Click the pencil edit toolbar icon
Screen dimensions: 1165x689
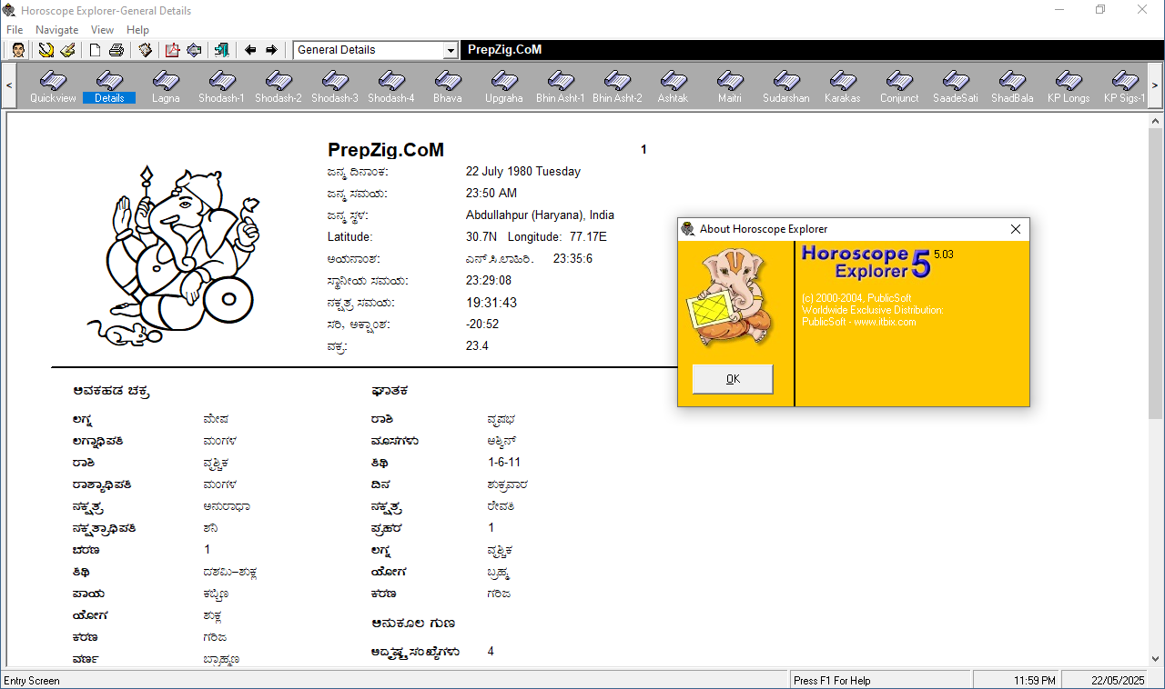tap(66, 50)
